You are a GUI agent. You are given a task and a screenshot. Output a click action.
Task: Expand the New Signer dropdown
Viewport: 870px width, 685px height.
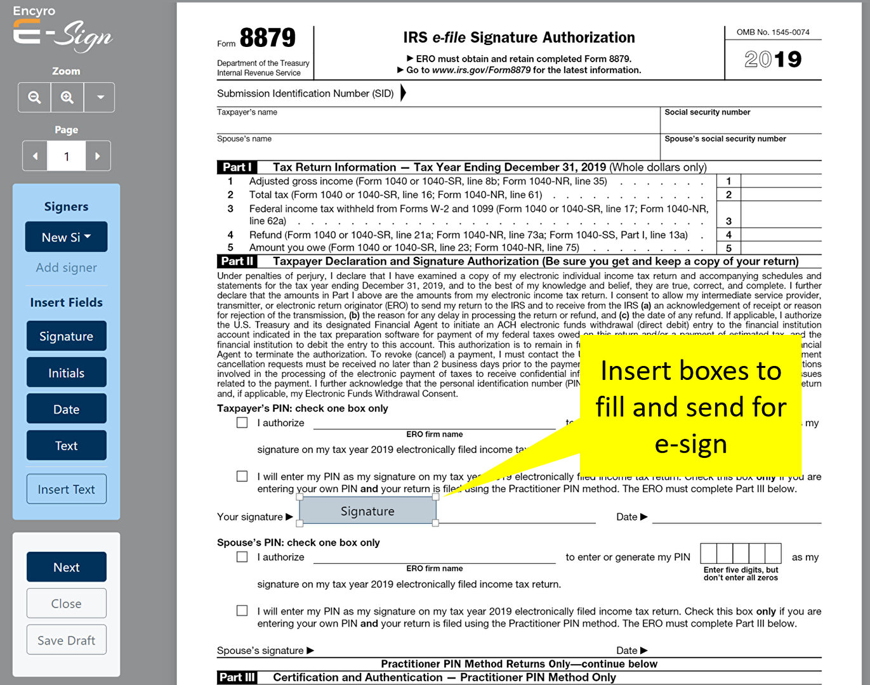coord(67,237)
